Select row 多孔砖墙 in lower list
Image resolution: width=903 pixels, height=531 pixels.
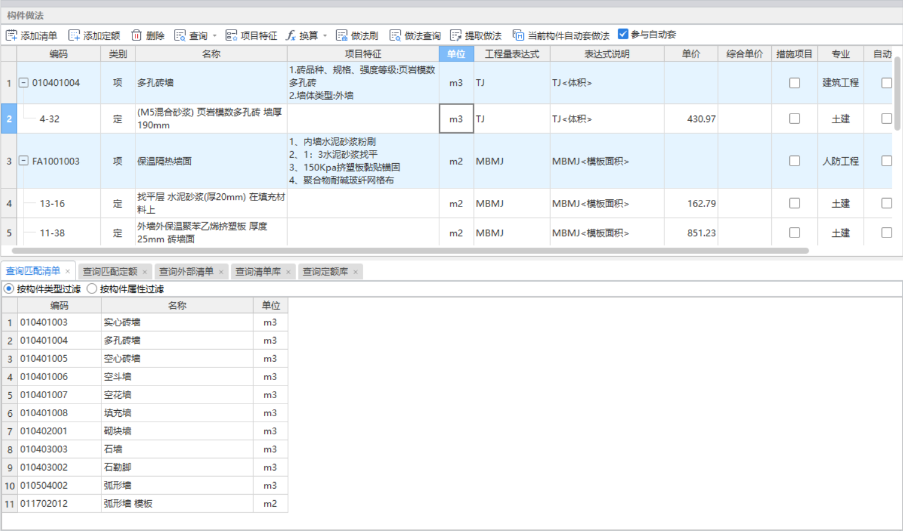coord(145,341)
